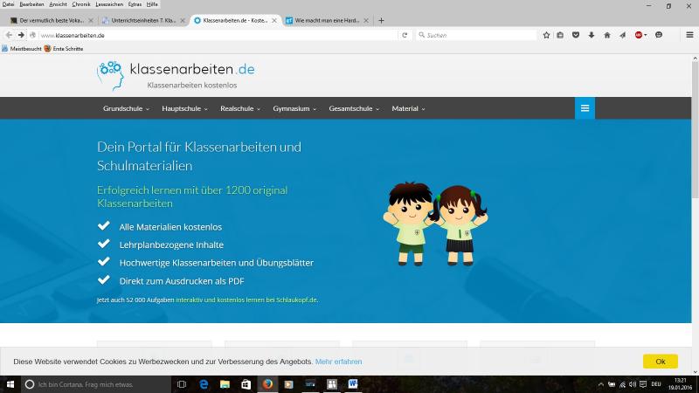
Task: Go forward with the forward arrow
Action: click(21, 35)
